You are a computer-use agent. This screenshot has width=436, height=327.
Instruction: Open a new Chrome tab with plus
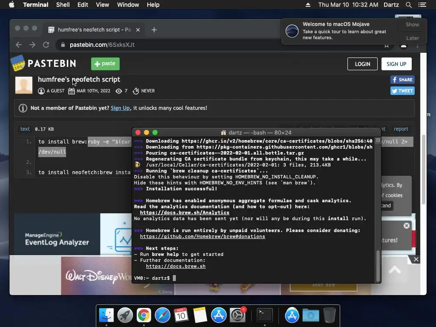154,30
